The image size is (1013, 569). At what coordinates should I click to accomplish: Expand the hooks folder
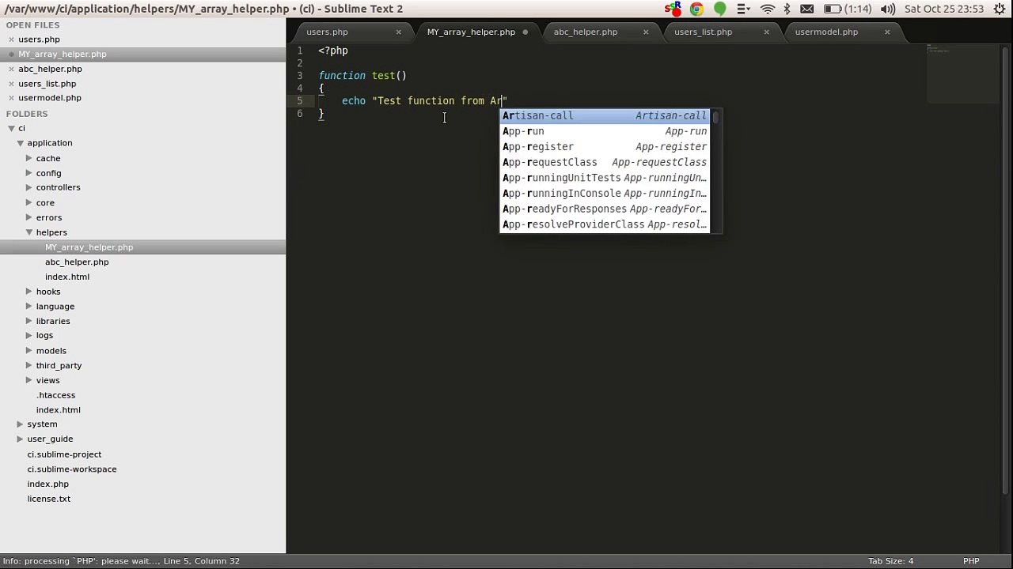click(29, 292)
